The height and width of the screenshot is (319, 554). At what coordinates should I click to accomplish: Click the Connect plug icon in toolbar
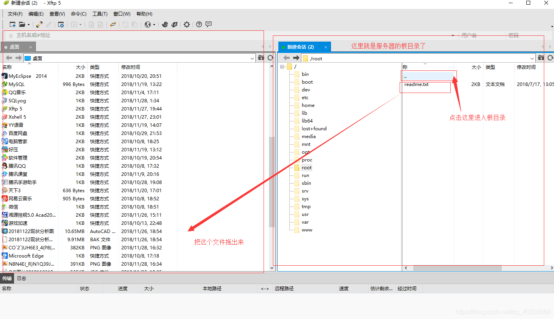(39, 25)
